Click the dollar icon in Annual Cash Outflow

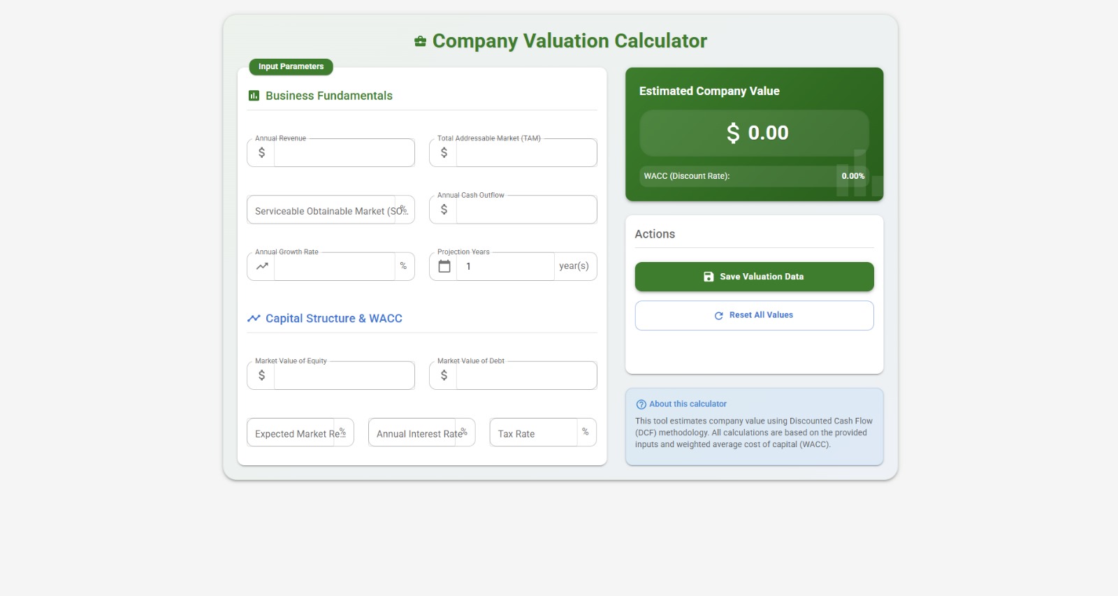point(444,210)
